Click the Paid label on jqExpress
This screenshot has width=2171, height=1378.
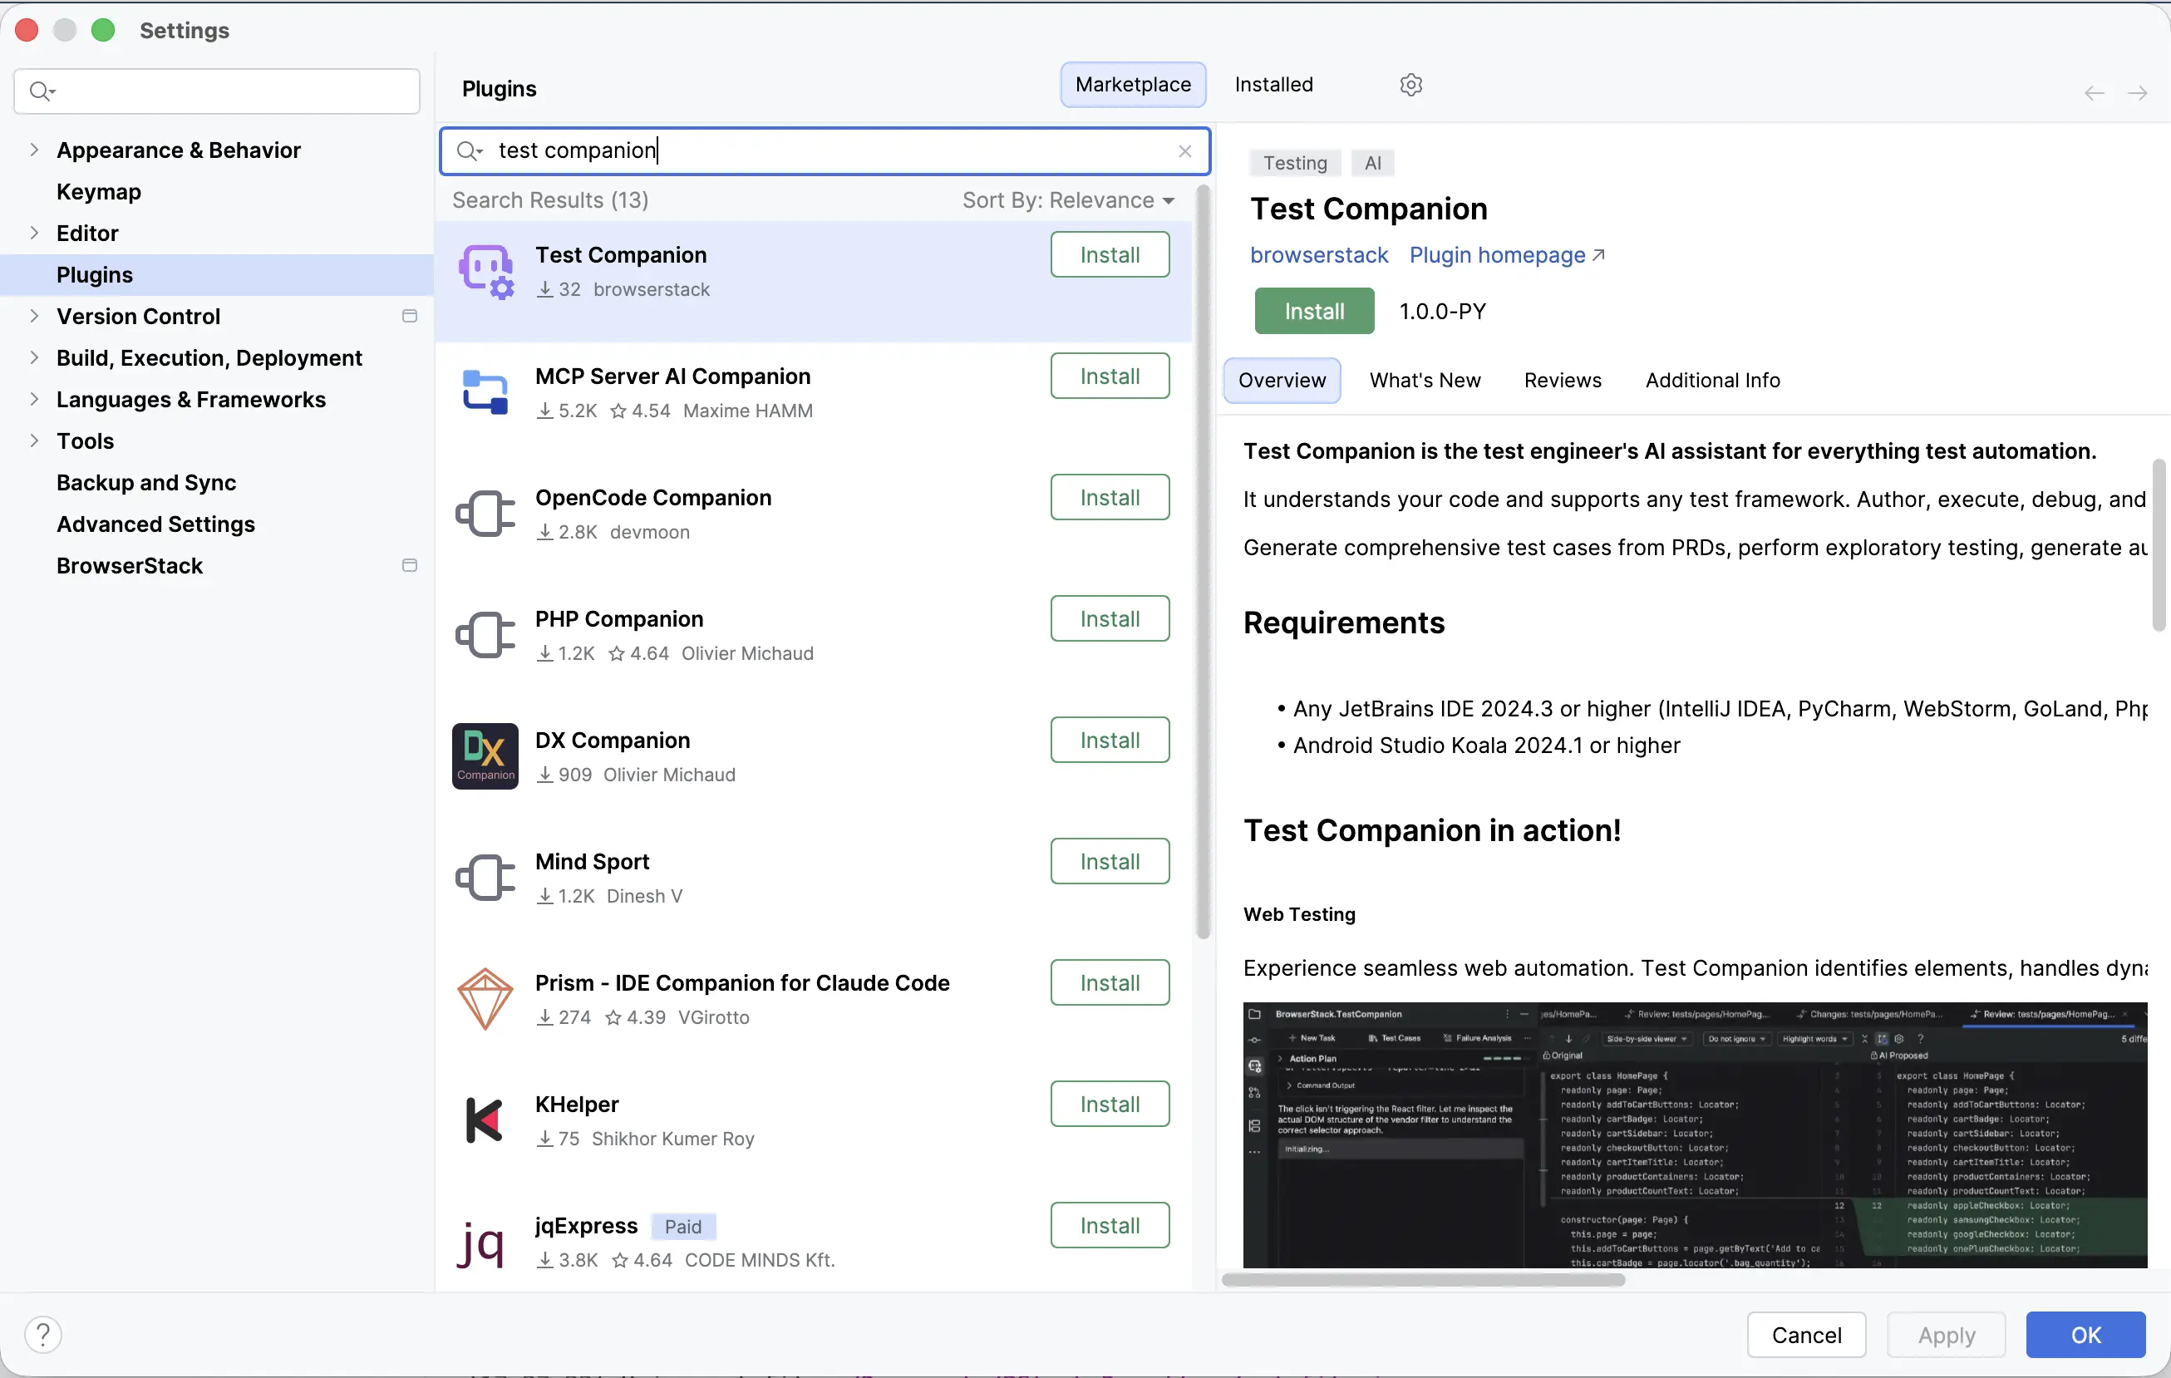(682, 1227)
